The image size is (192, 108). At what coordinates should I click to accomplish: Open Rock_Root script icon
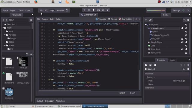pyautogui.click(x=186, y=49)
